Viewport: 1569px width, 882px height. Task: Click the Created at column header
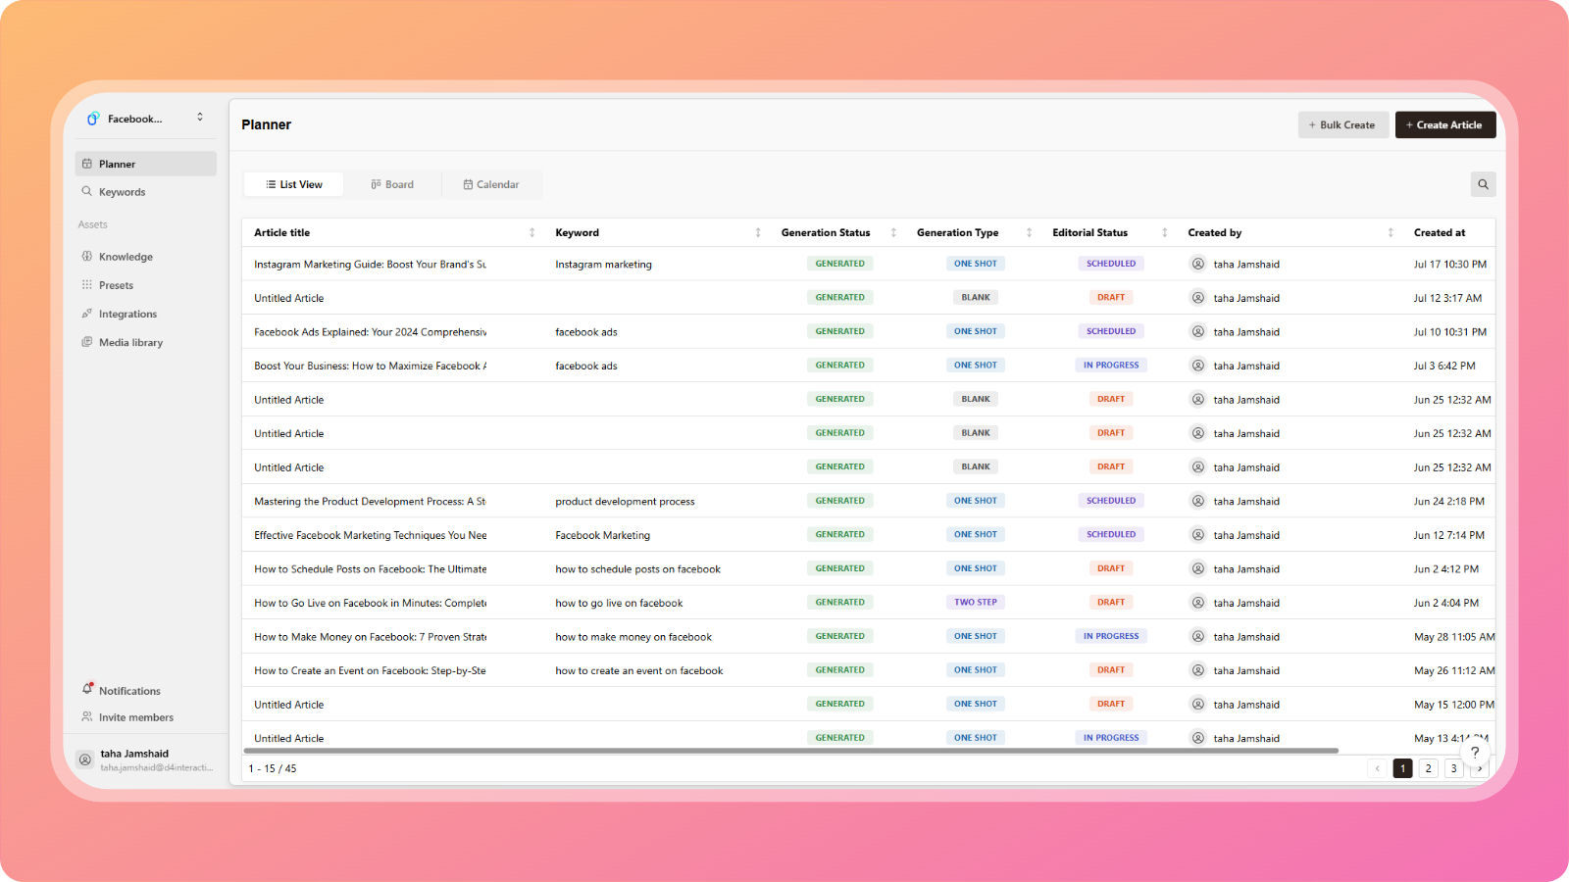(x=1440, y=232)
